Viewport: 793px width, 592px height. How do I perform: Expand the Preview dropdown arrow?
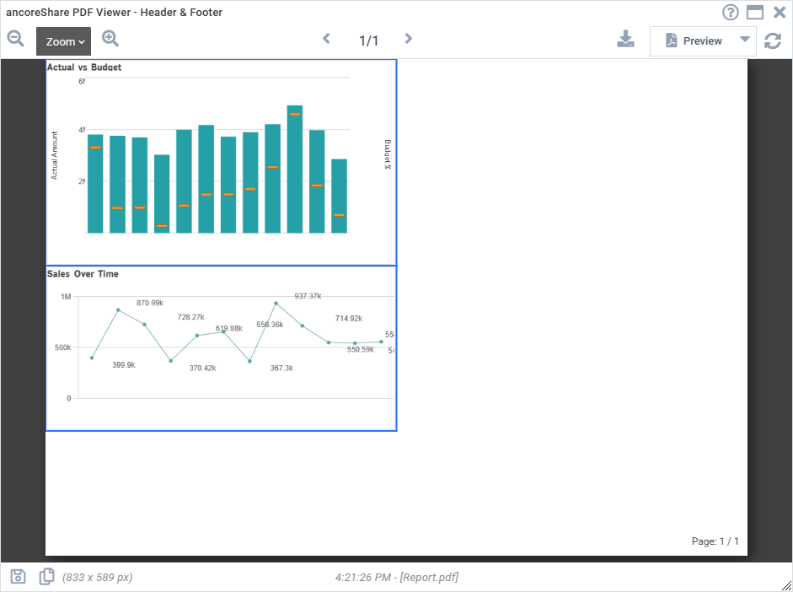pos(745,40)
